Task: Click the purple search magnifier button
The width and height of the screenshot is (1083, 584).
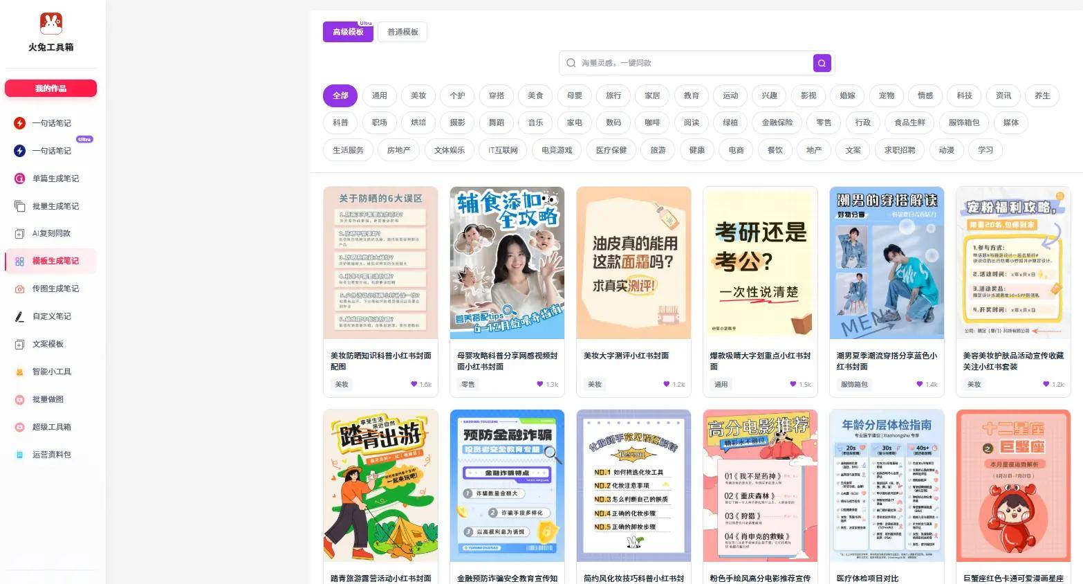Action: [x=822, y=63]
